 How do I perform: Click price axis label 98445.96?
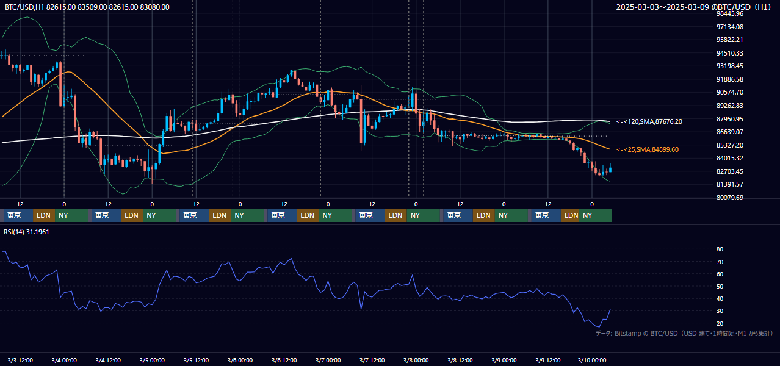click(x=729, y=13)
